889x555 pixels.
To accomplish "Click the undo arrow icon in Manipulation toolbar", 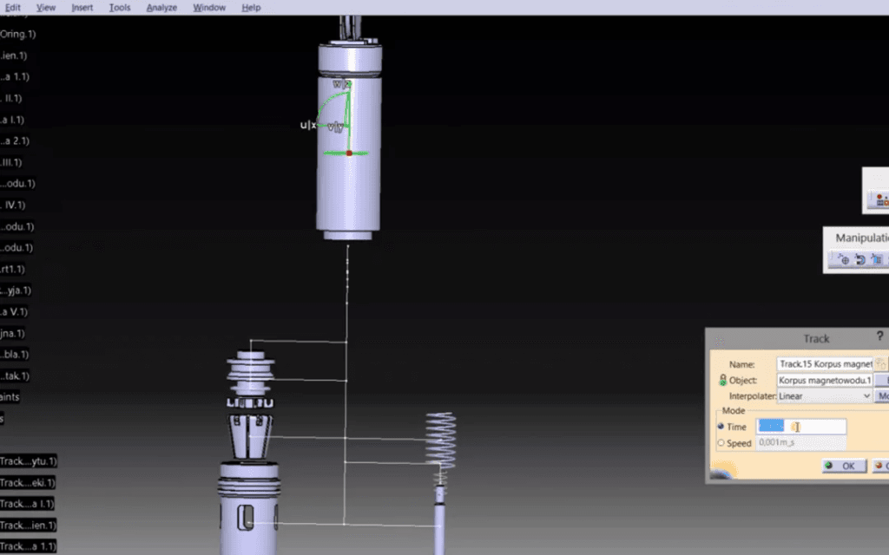I will (x=859, y=259).
